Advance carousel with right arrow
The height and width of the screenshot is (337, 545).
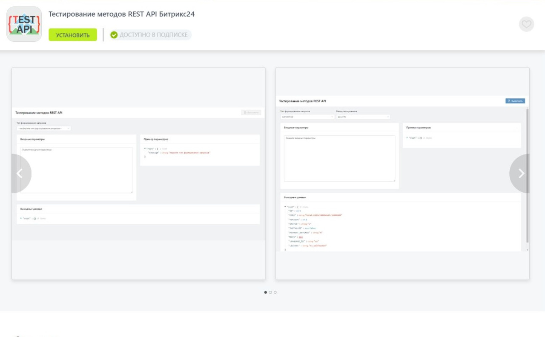click(521, 173)
